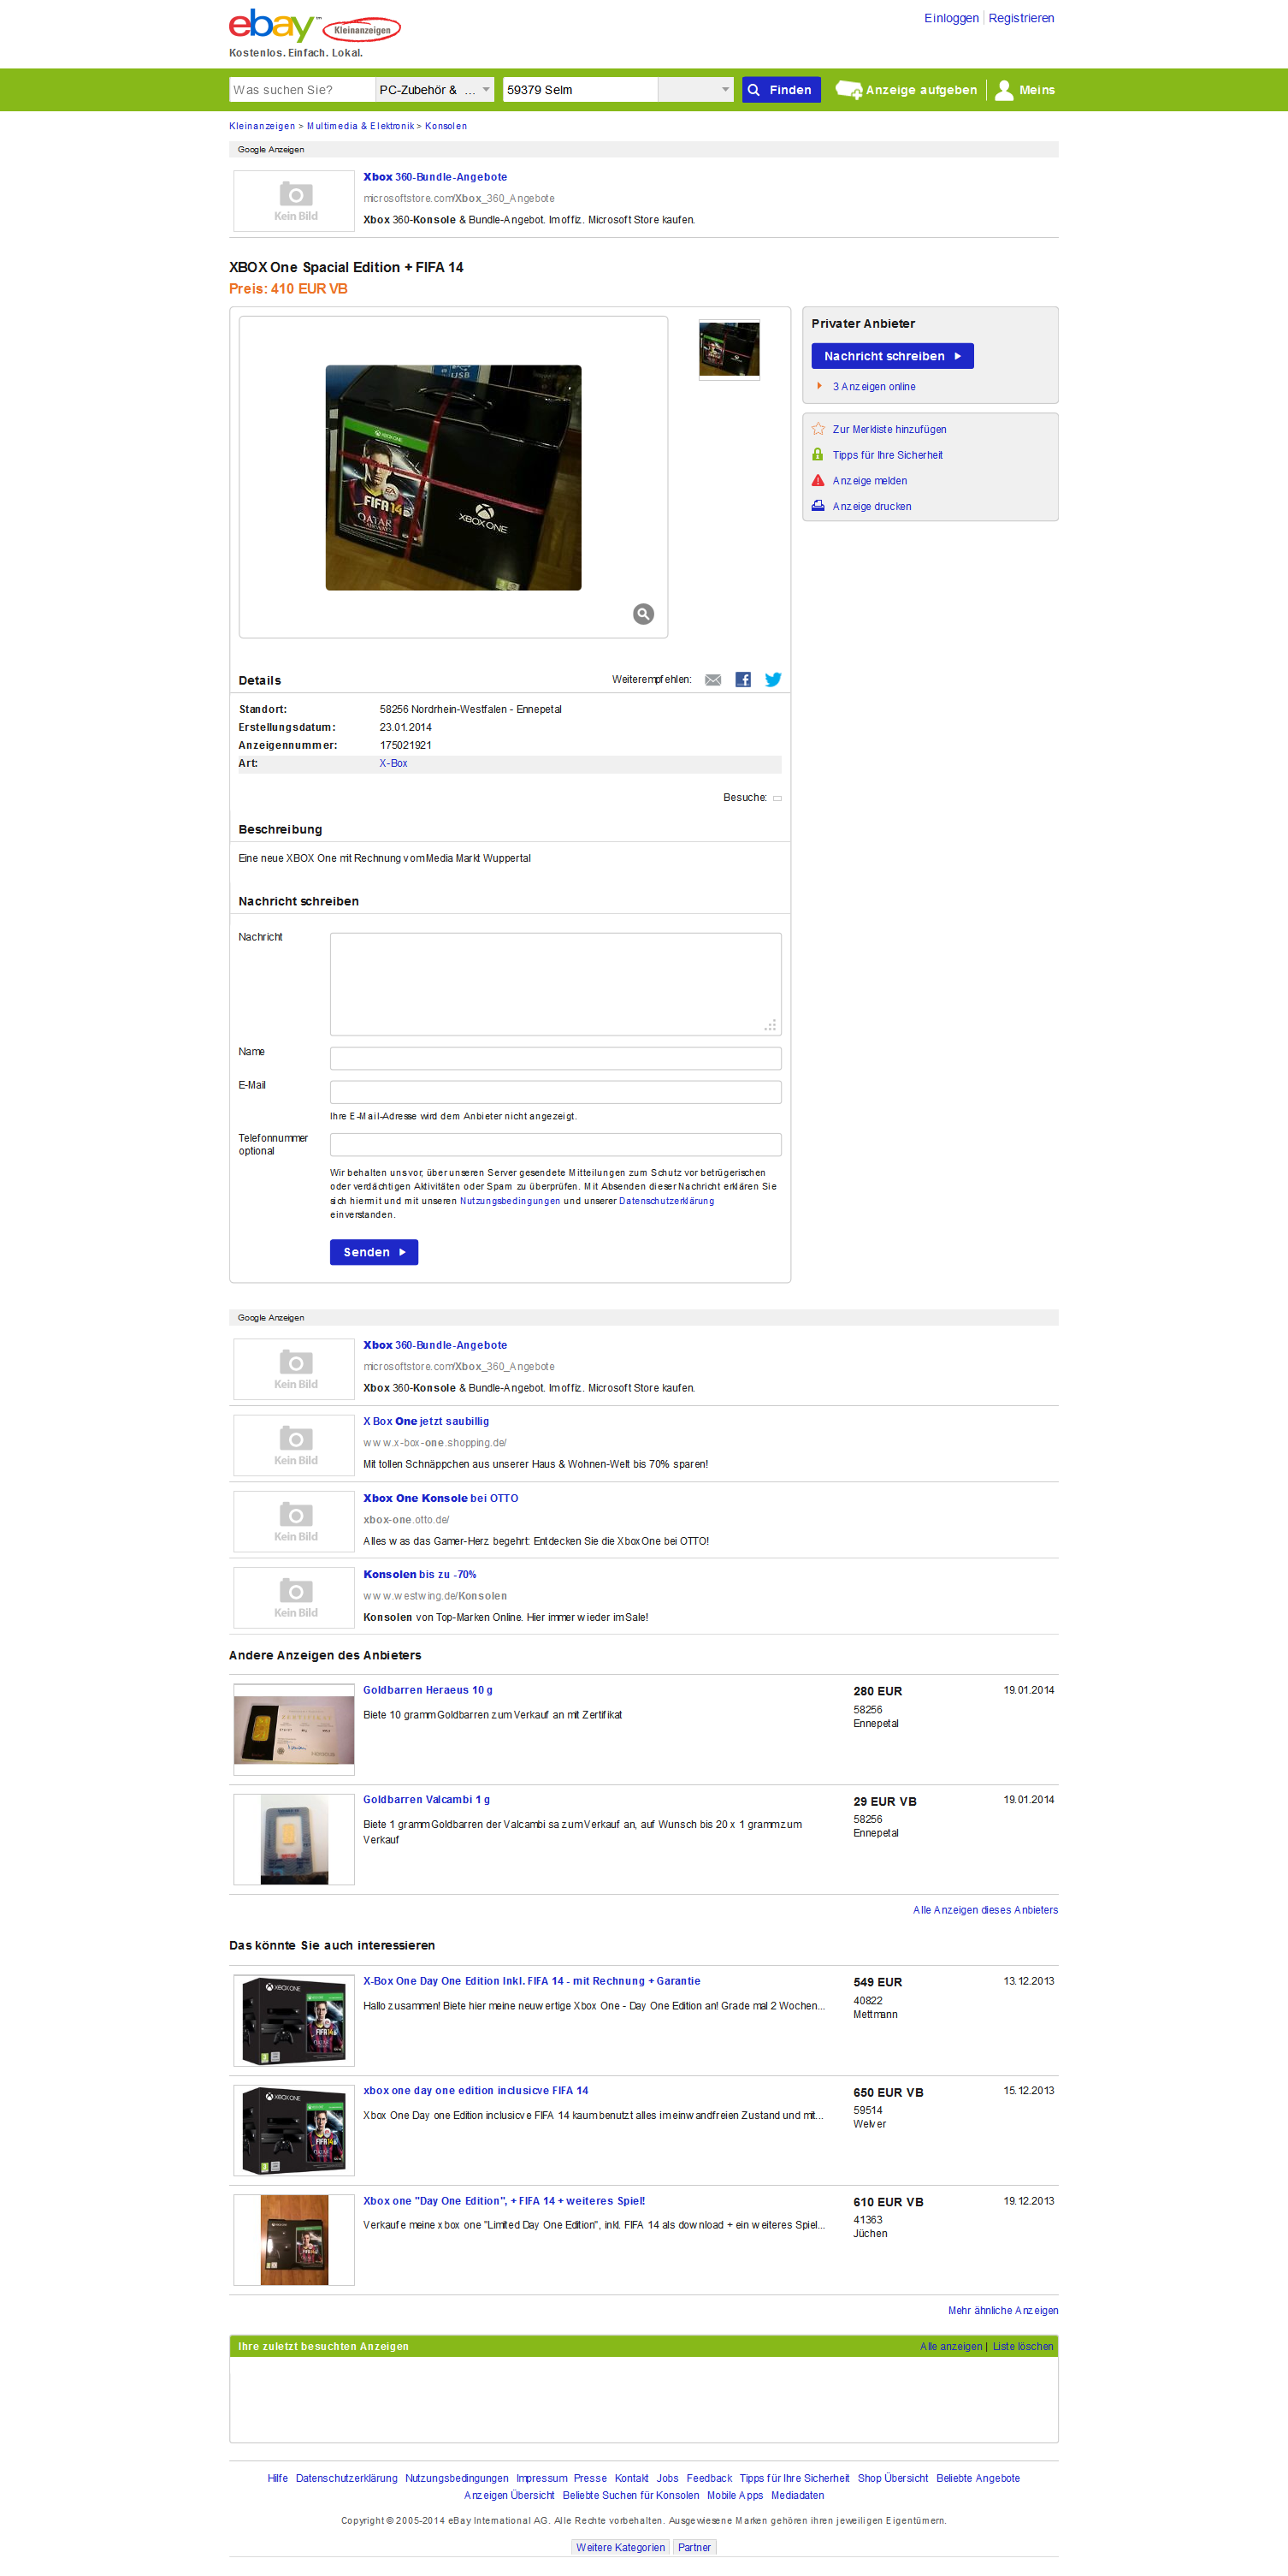Screen dimensions: 1288x2576
Task: Open Multimedia & Elektronik breadcrumb
Action: [x=360, y=126]
